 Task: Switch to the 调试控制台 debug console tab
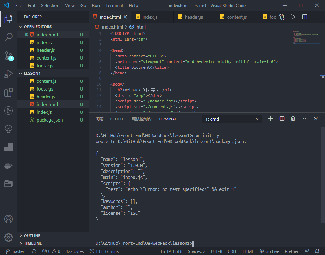click(142, 119)
